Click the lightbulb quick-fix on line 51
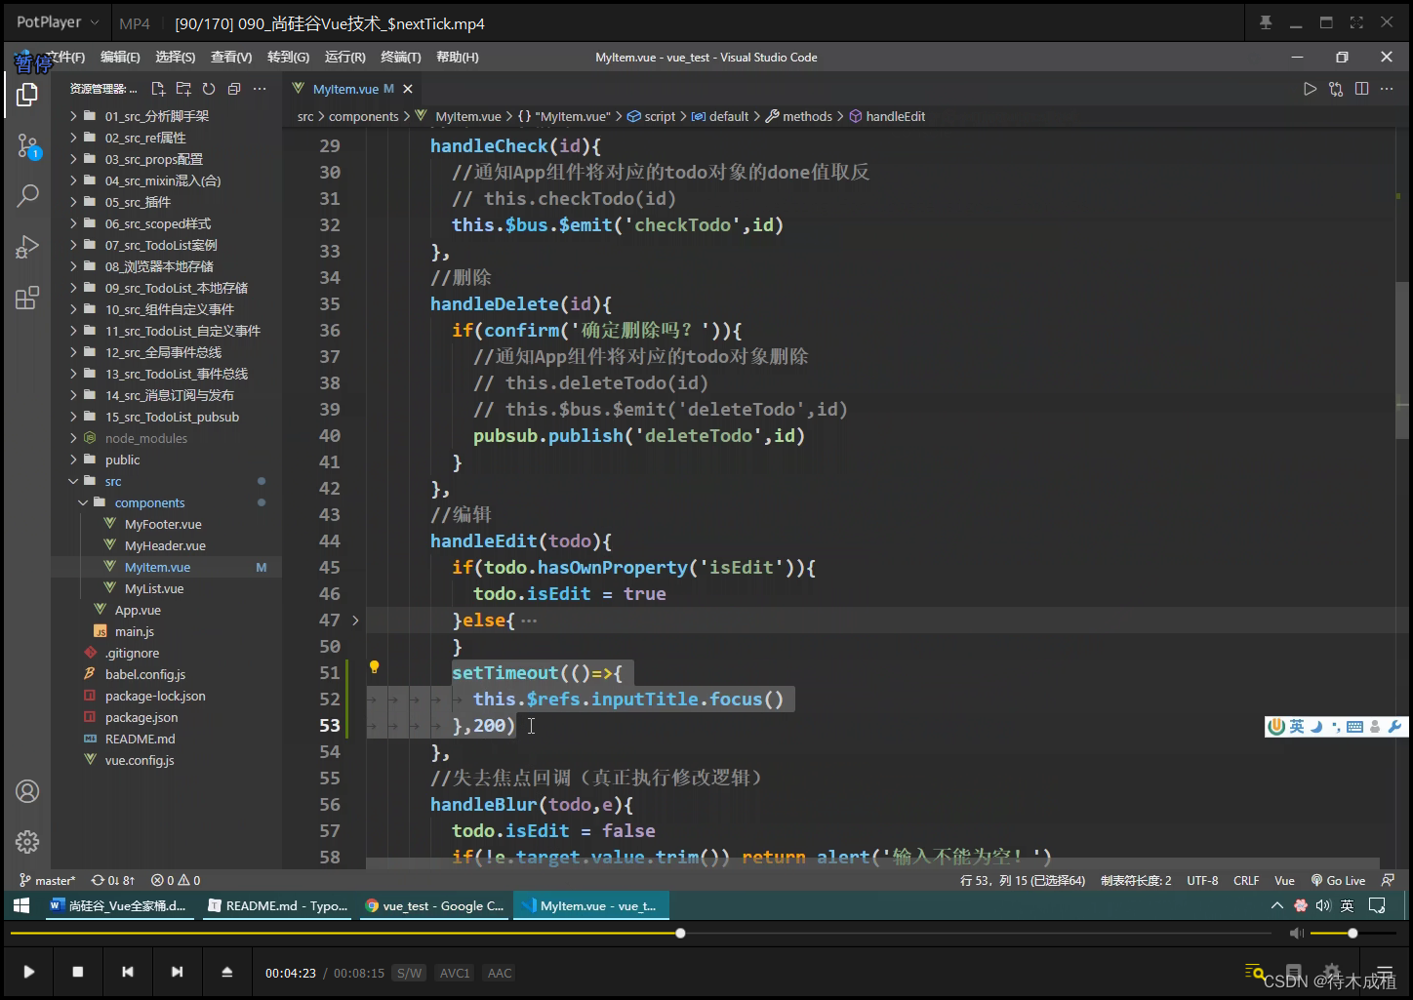The width and height of the screenshot is (1413, 1000). click(x=374, y=668)
